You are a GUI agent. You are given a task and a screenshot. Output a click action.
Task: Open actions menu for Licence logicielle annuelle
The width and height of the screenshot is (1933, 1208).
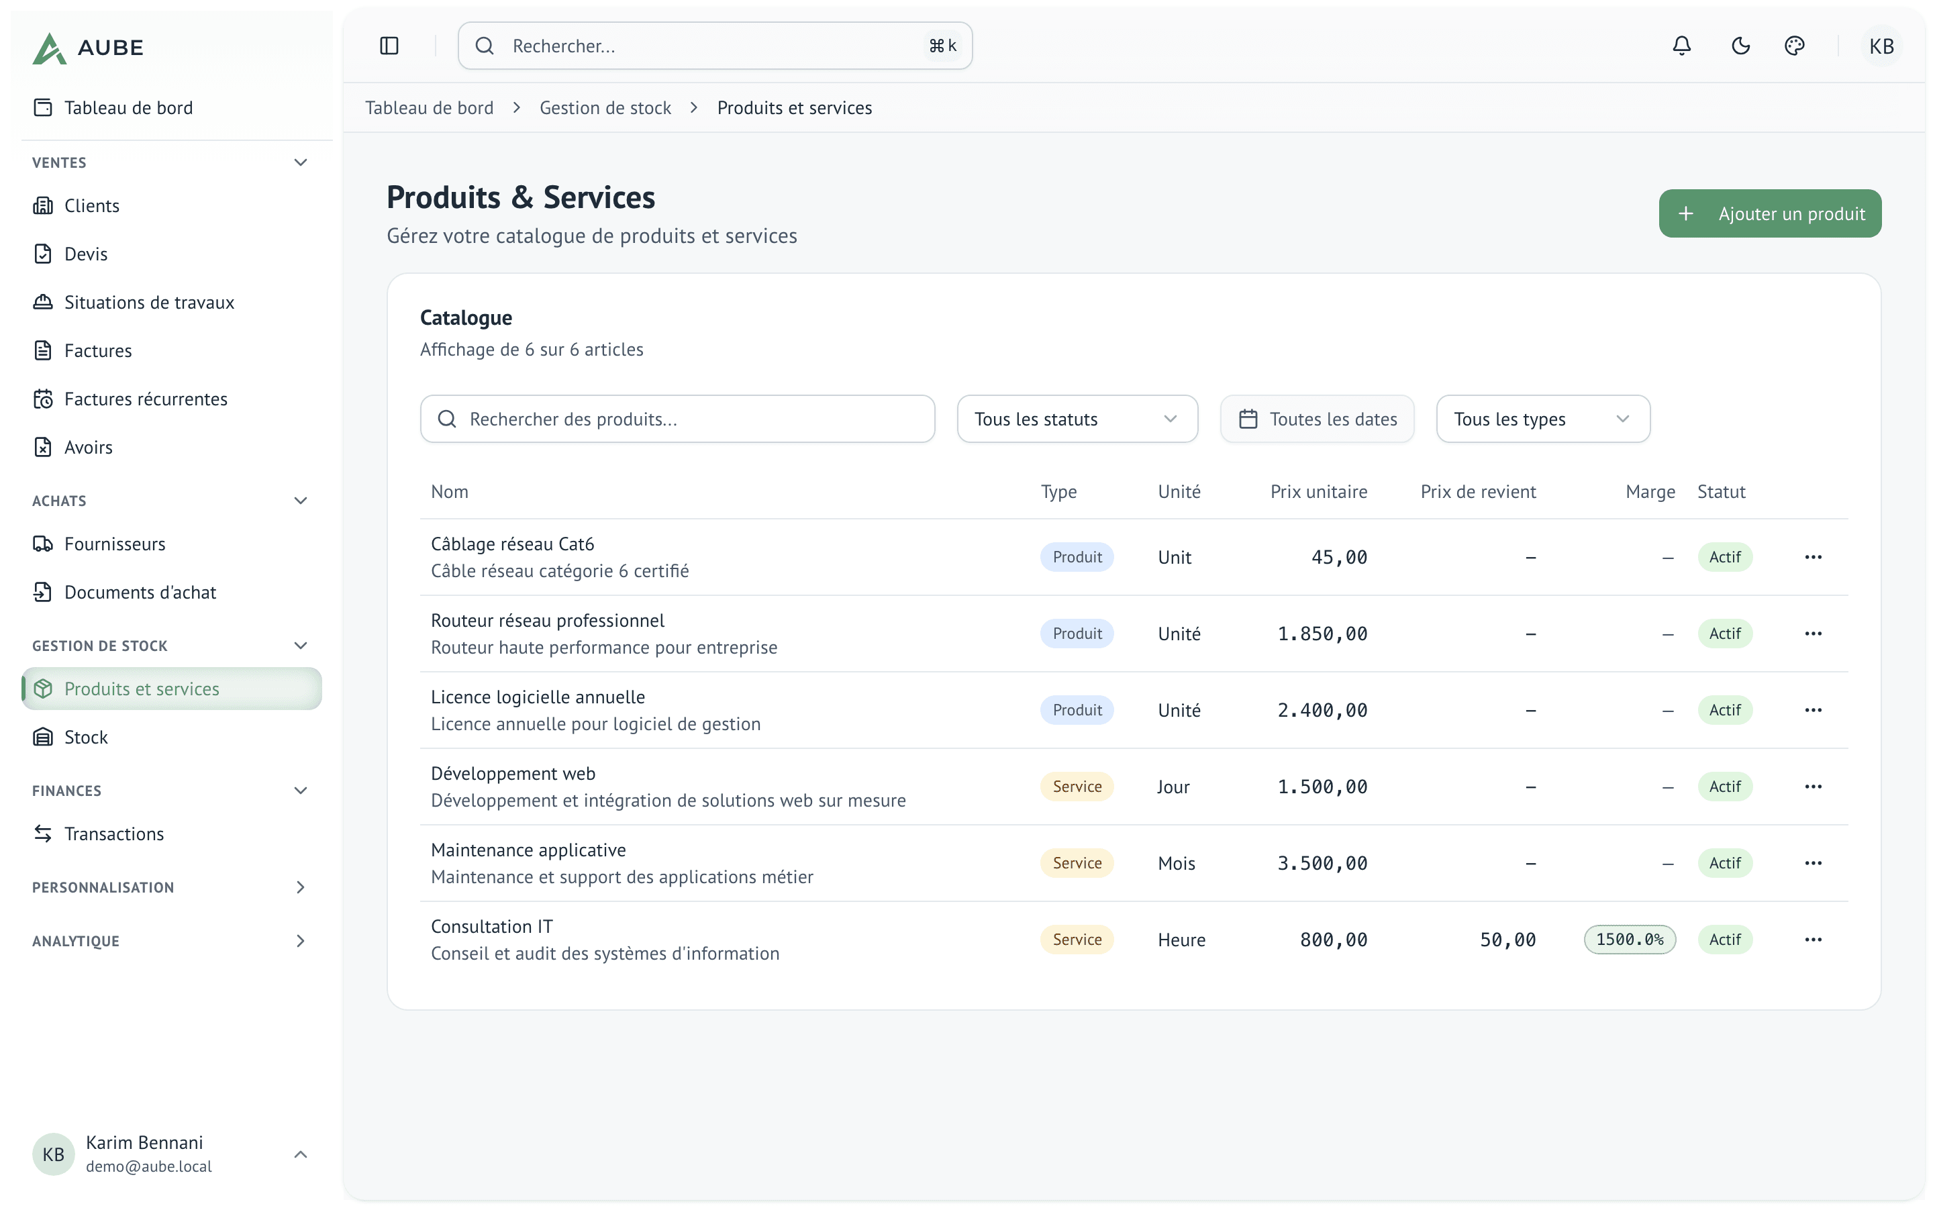tap(1812, 709)
